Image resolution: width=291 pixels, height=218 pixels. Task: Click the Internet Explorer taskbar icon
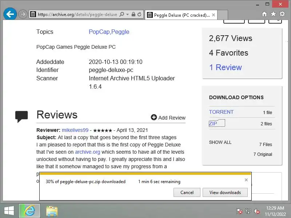29,211
